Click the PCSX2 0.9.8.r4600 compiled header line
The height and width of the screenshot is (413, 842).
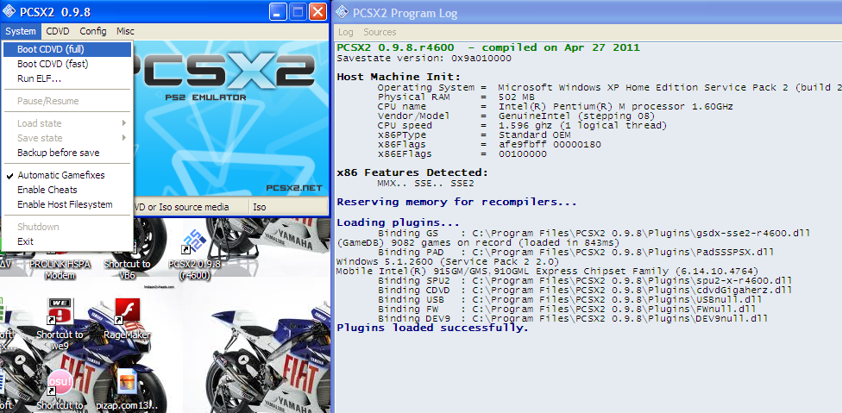tap(488, 47)
